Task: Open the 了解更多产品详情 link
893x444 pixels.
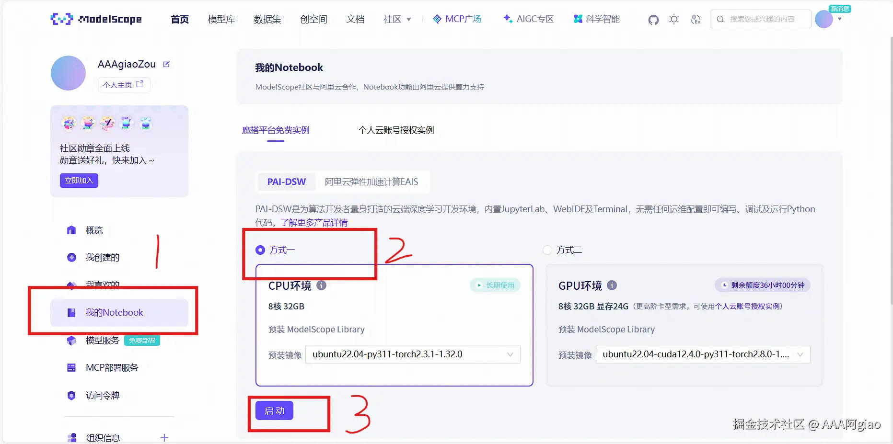Action: click(314, 223)
